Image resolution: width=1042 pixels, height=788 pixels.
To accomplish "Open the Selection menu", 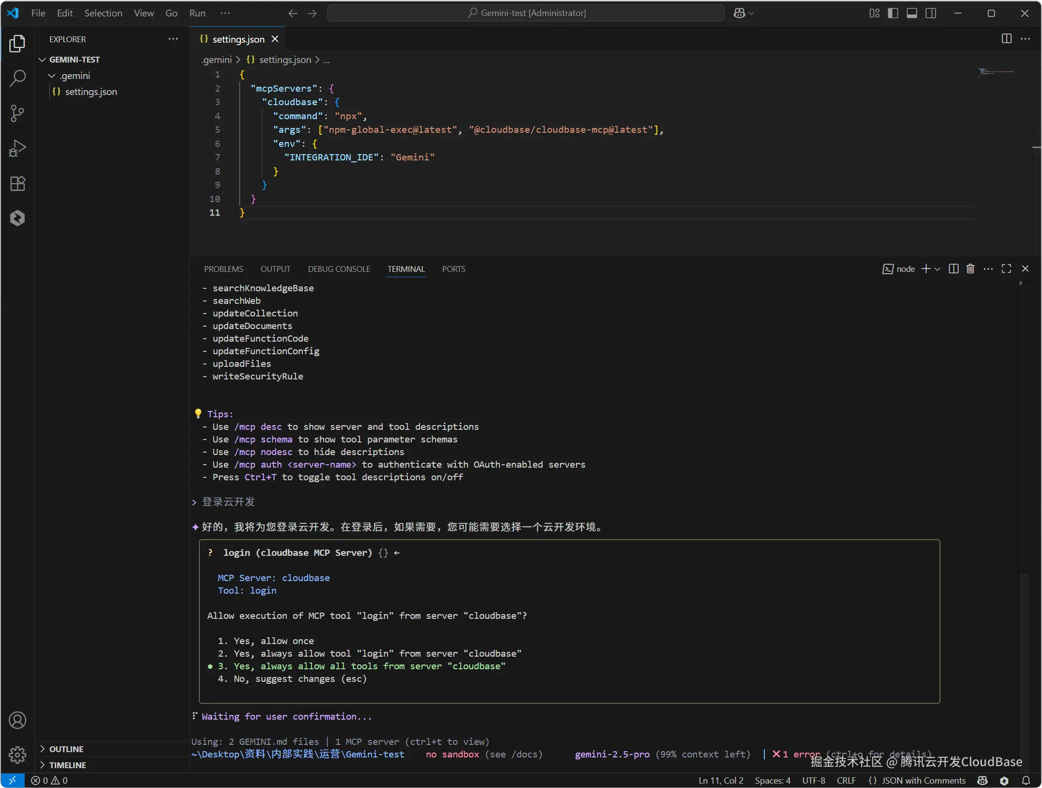I will point(103,13).
